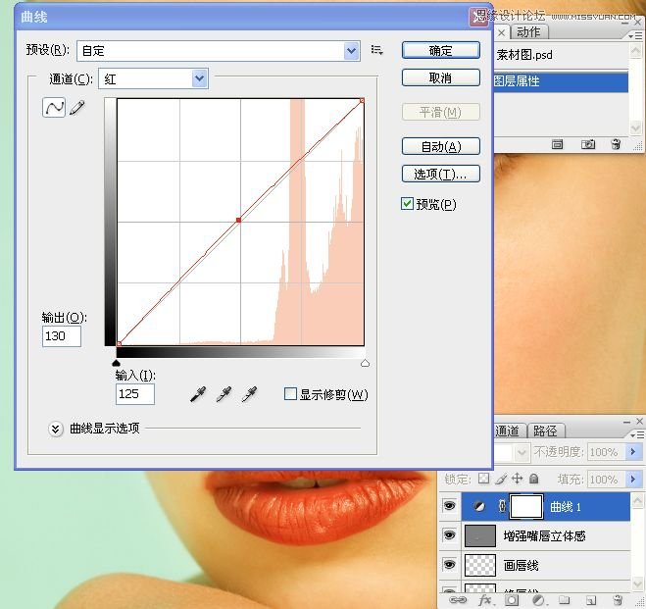Expand 曲线显示选项 curve display options
Screen dimensions: 646x609
tap(56, 429)
